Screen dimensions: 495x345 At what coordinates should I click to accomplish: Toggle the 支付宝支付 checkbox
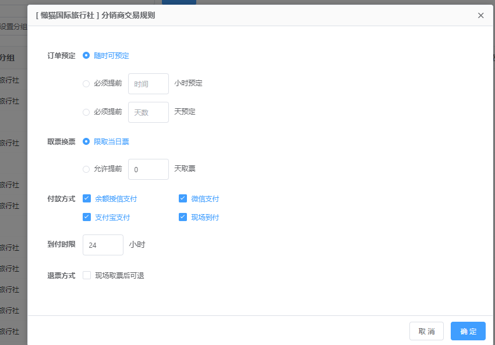click(87, 217)
